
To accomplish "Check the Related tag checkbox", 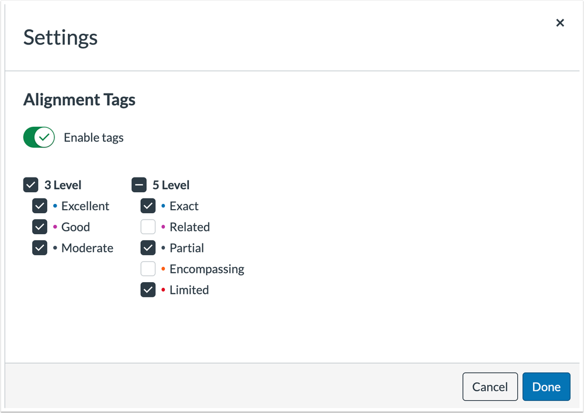I will coord(148,227).
